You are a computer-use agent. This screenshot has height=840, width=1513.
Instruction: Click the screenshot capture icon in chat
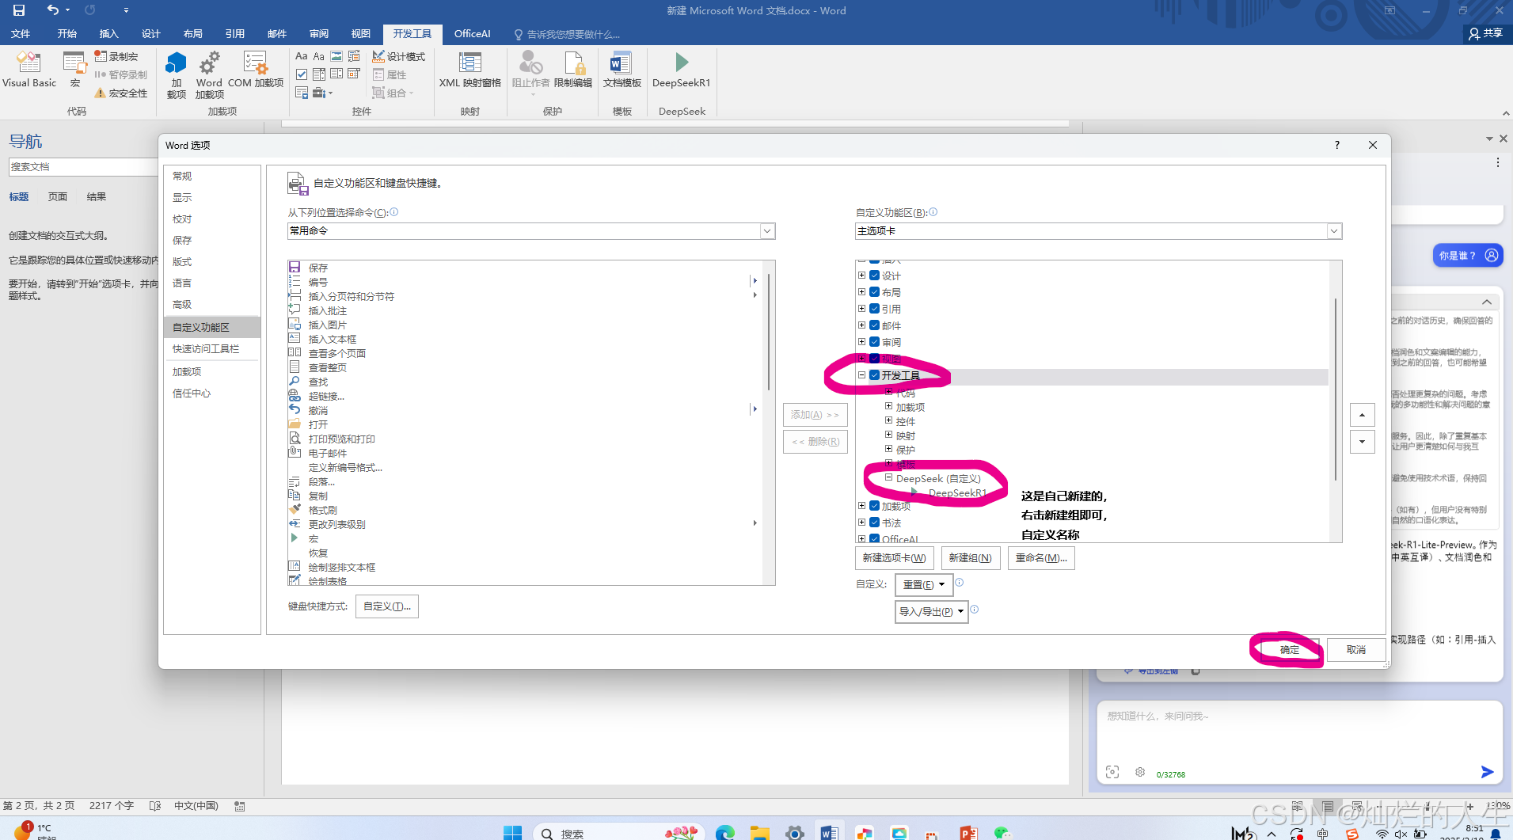pyautogui.click(x=1112, y=772)
